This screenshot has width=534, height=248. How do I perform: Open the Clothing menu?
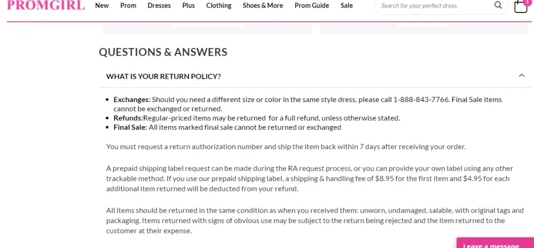pyautogui.click(x=219, y=5)
